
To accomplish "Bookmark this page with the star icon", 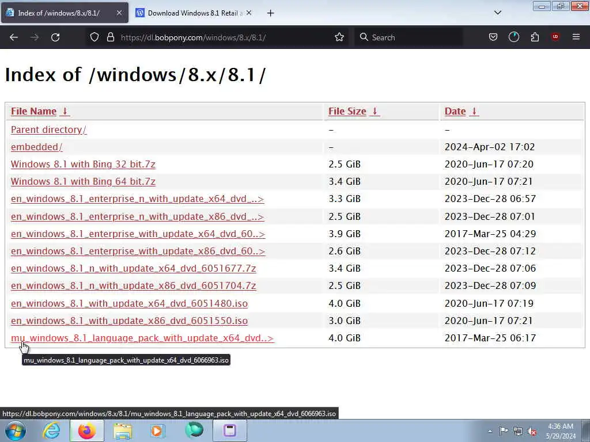I will point(339,37).
